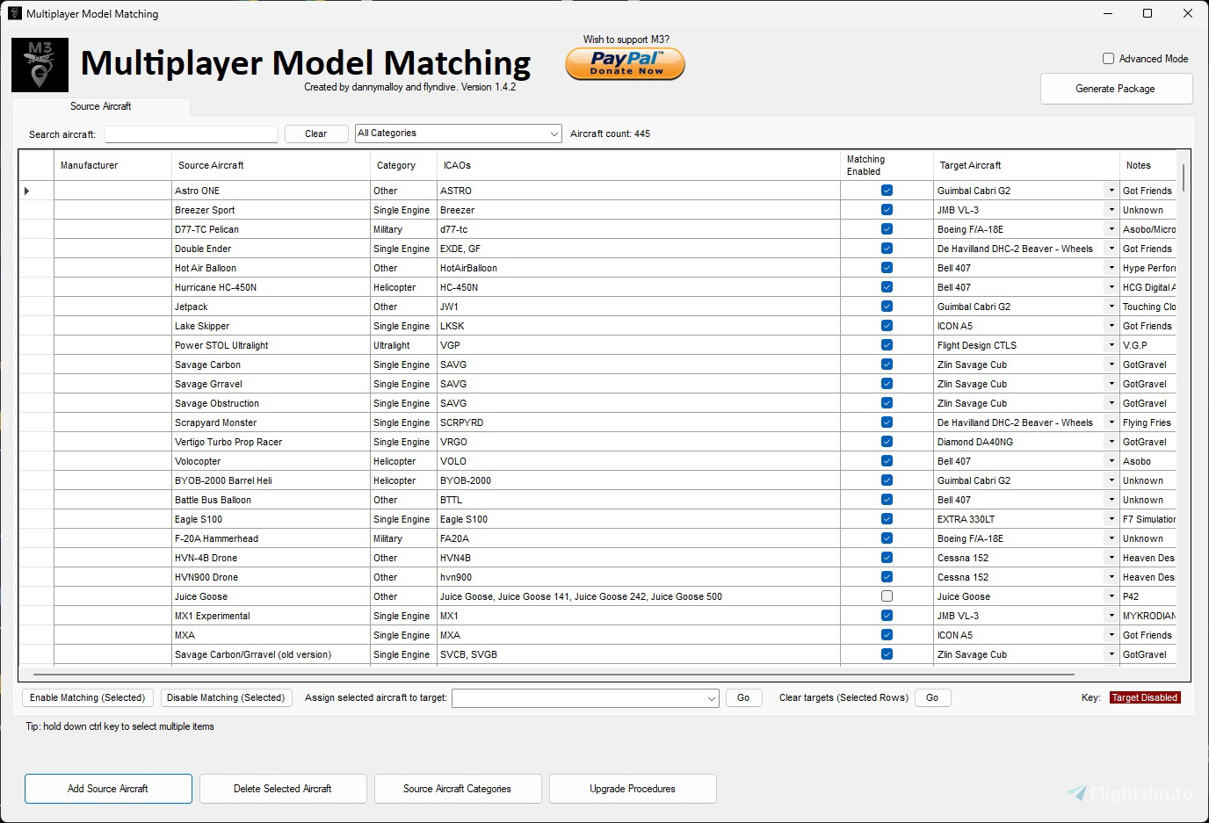Click the Target Disabled key indicator
The width and height of the screenshot is (1209, 823).
(x=1144, y=697)
